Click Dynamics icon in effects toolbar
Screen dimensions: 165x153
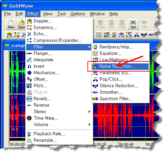click(17, 35)
